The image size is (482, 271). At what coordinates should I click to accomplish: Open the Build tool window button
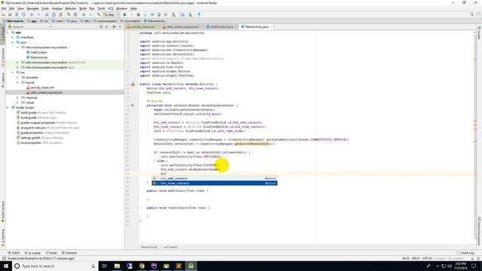point(51,253)
